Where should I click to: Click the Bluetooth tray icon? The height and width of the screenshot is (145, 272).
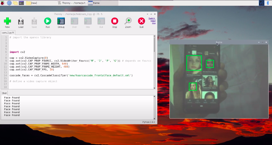coord(268,3)
